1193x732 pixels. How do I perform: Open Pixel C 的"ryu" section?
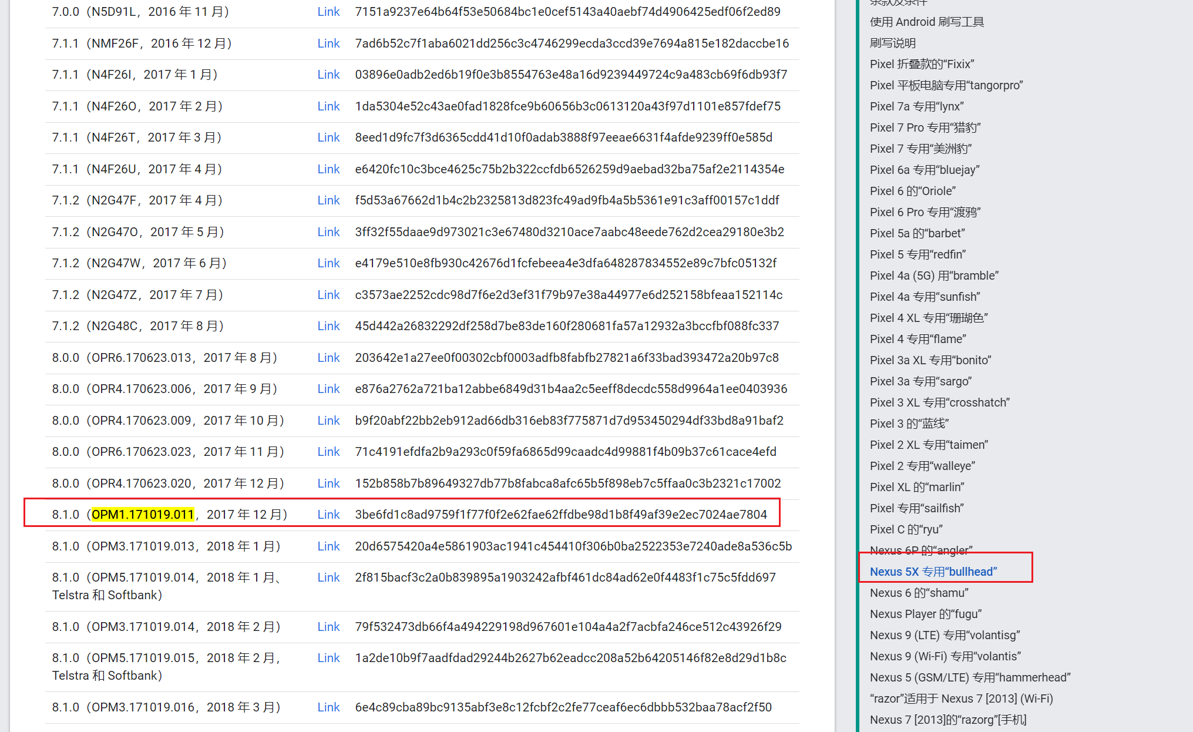click(x=906, y=529)
